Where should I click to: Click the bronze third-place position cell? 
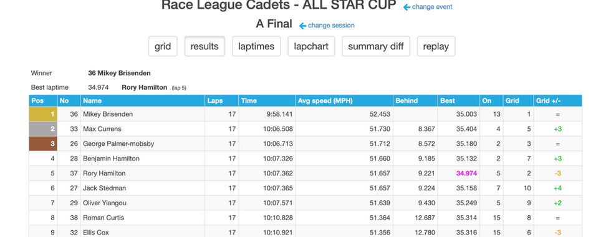43,144
